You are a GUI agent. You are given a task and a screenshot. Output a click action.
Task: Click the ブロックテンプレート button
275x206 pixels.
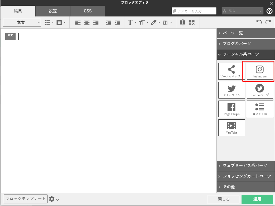(26, 199)
